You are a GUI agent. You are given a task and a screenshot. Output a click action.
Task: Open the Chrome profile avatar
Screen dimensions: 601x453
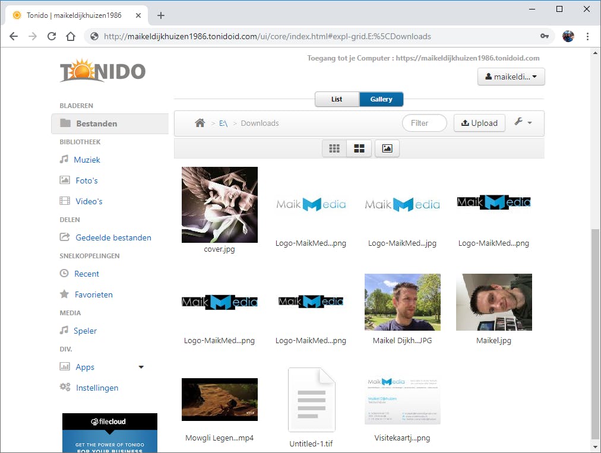click(568, 36)
